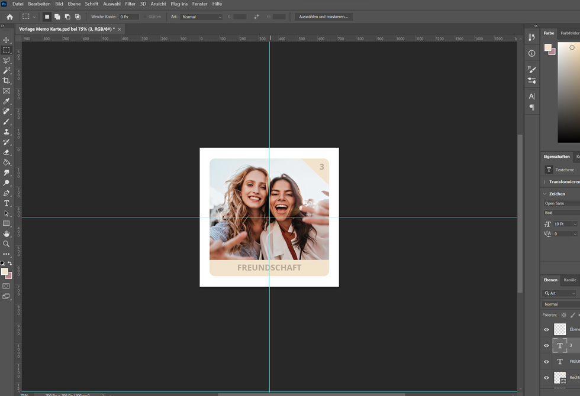Open the Info panel icon
The height and width of the screenshot is (396, 580).
click(531, 54)
